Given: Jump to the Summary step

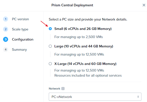Looking at the screenshot, I should tap(19, 49).
